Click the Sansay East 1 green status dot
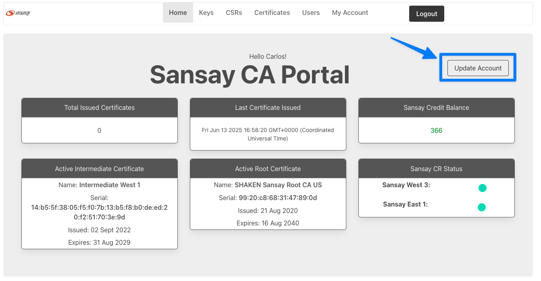541x281 pixels. (x=481, y=207)
